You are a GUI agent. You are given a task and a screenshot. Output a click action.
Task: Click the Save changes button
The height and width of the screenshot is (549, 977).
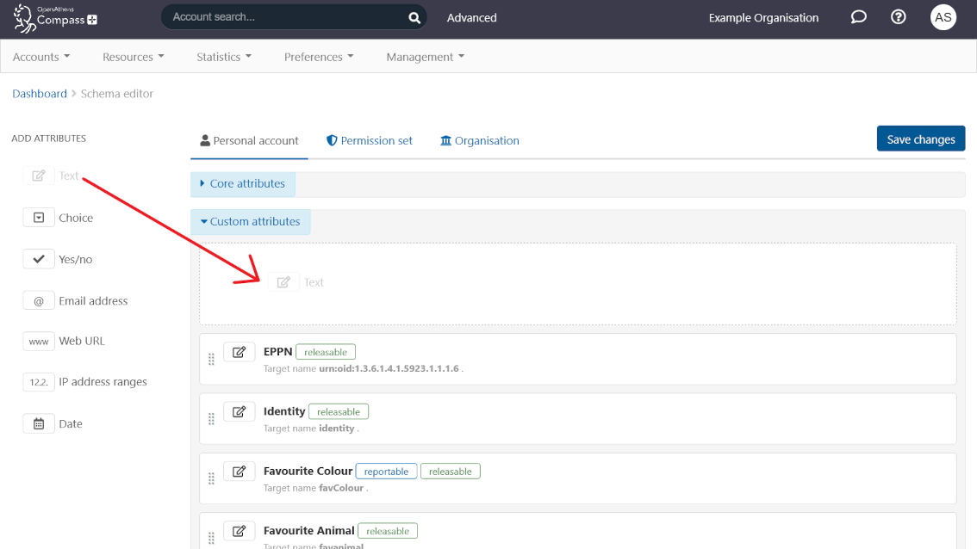(x=920, y=139)
